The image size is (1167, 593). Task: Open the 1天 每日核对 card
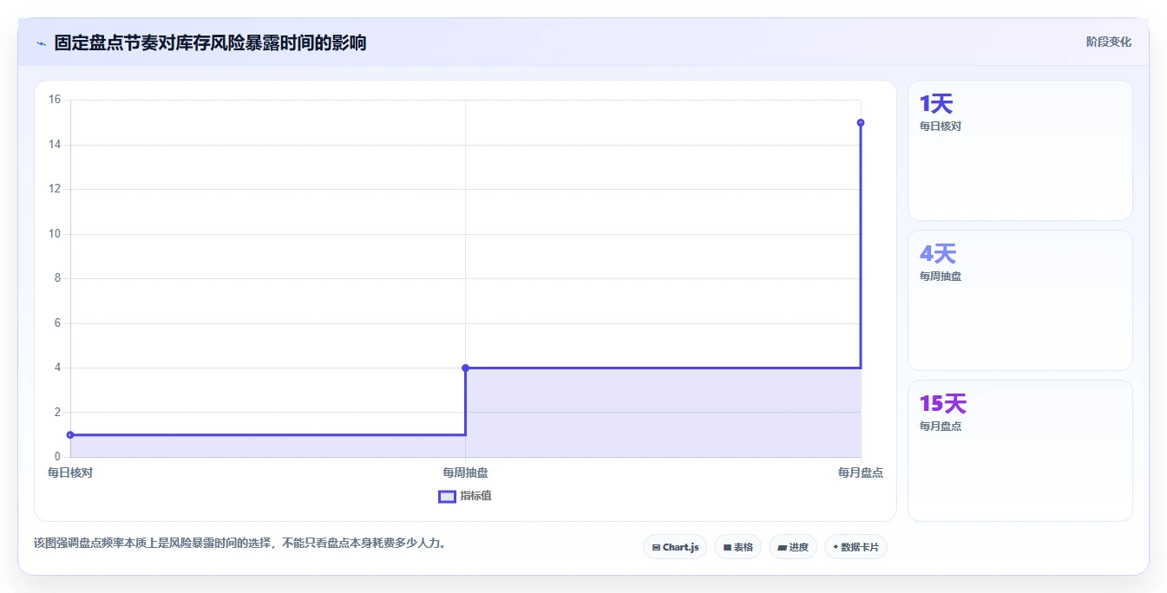pos(1020,151)
